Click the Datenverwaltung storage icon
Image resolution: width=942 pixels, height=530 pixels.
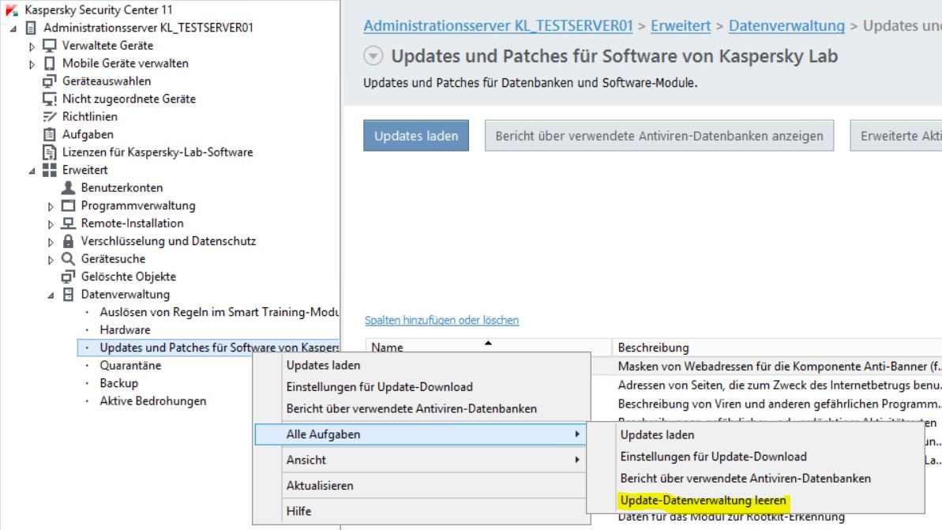69,295
